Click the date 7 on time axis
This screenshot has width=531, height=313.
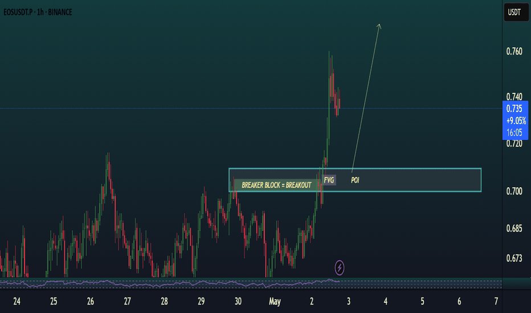[496, 301]
